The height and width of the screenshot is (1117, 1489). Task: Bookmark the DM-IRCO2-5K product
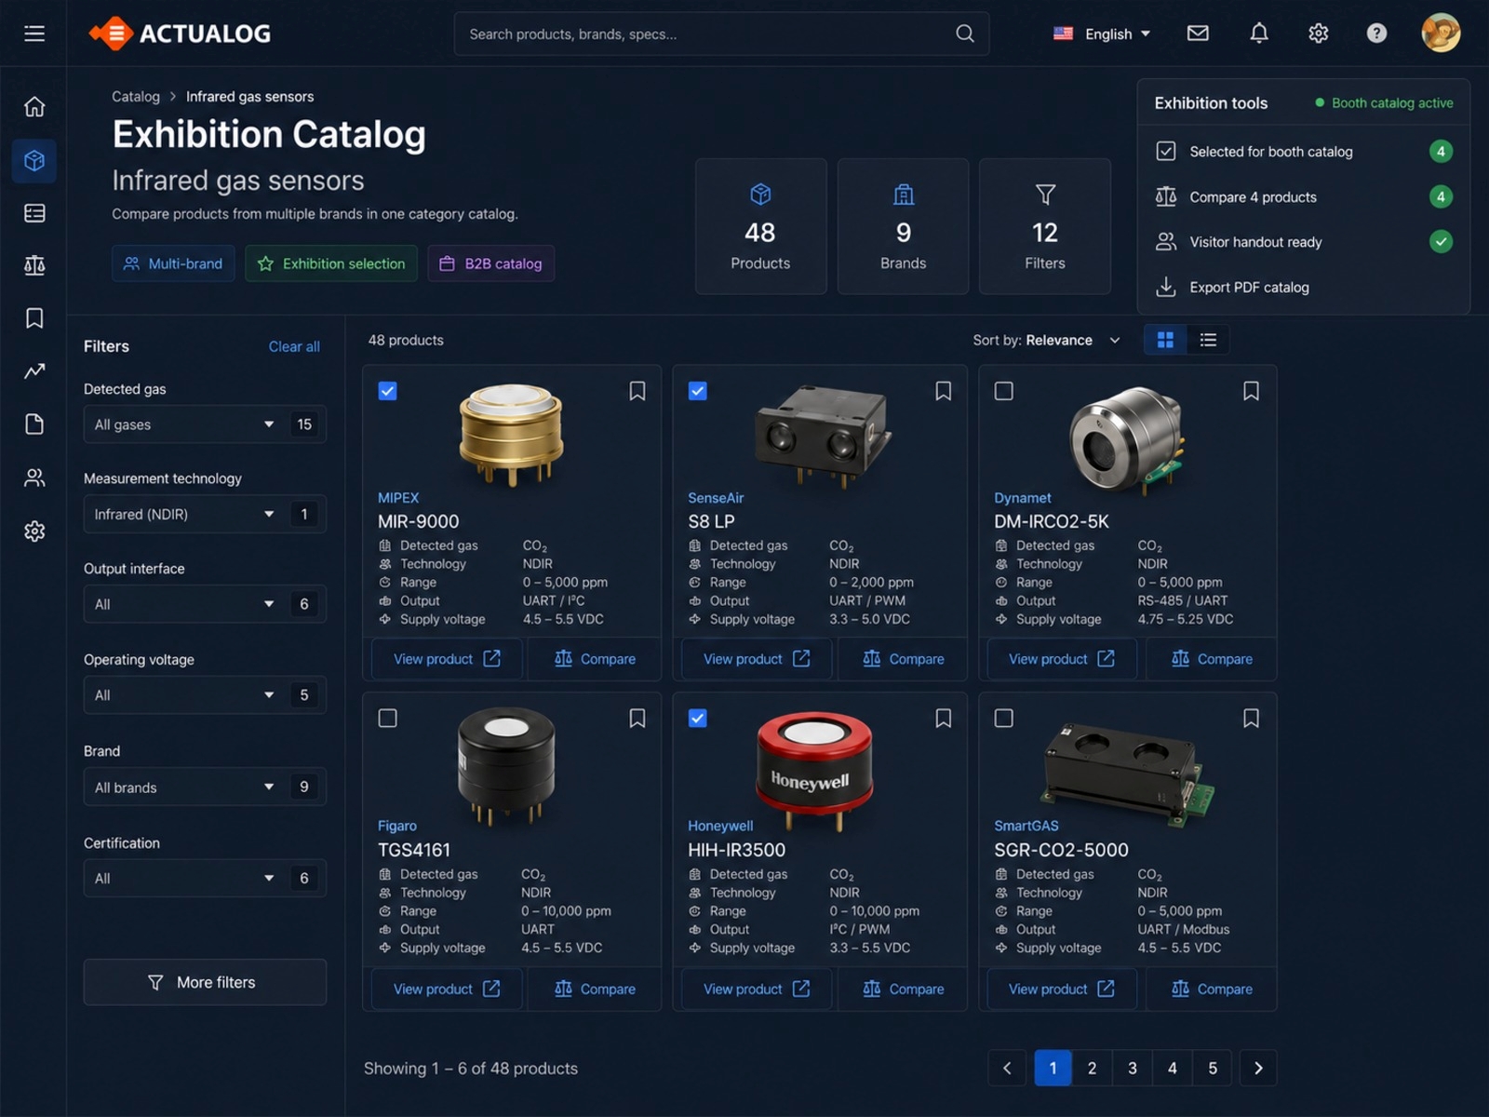(1252, 391)
